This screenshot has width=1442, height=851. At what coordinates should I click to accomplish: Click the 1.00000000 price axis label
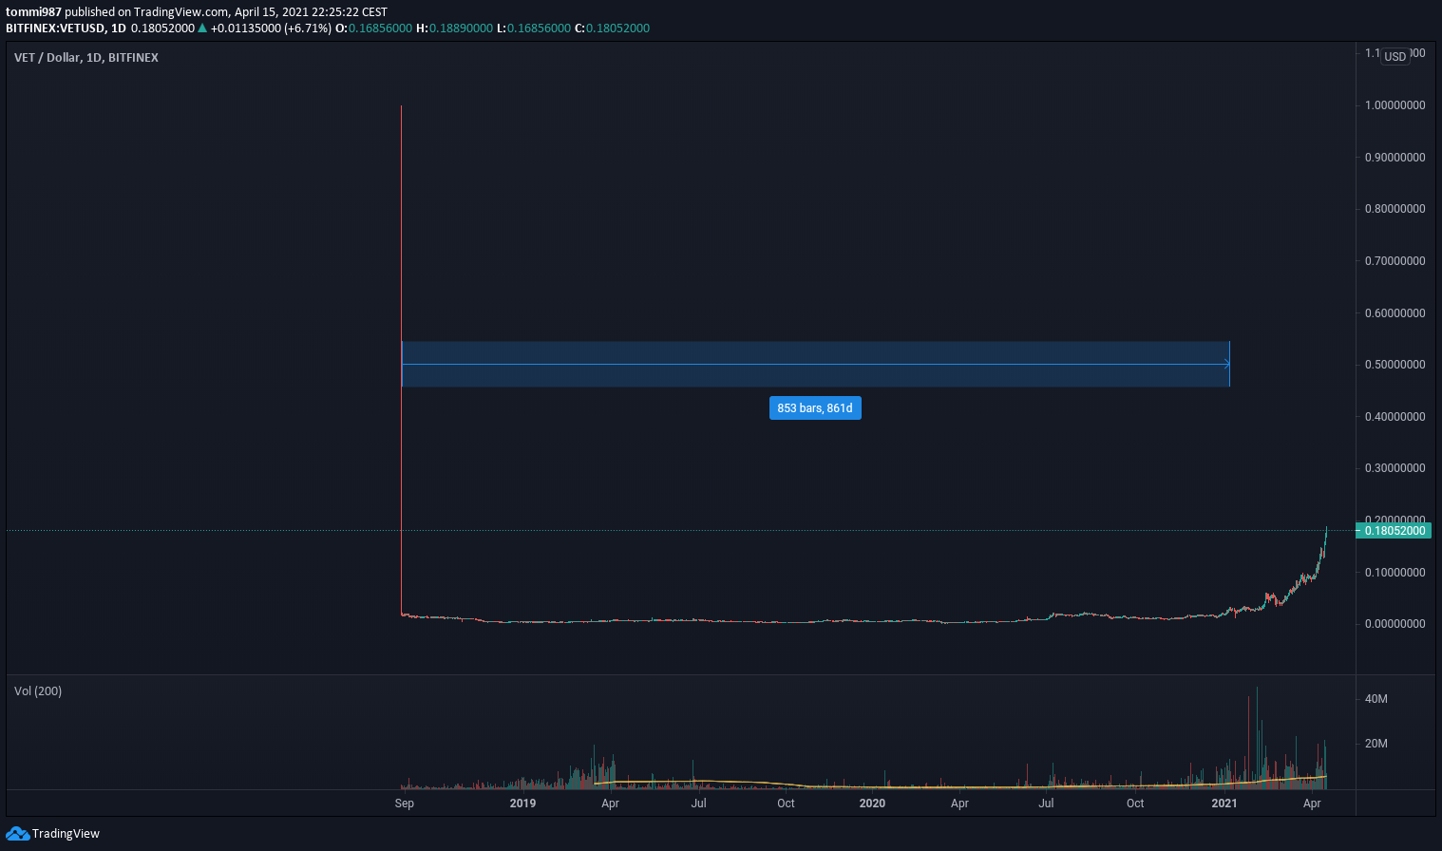tap(1395, 105)
